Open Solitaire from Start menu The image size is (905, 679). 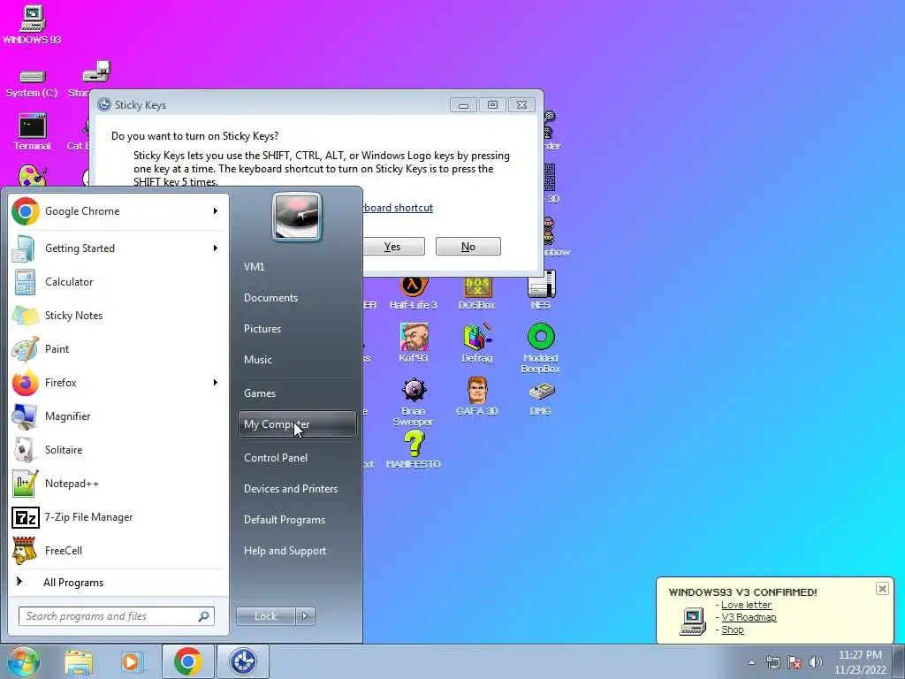pyautogui.click(x=116, y=449)
